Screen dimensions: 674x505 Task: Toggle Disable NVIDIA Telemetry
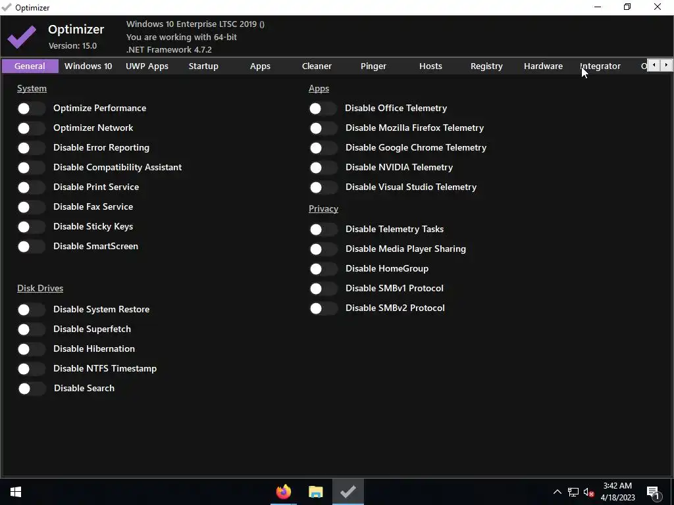click(x=323, y=168)
